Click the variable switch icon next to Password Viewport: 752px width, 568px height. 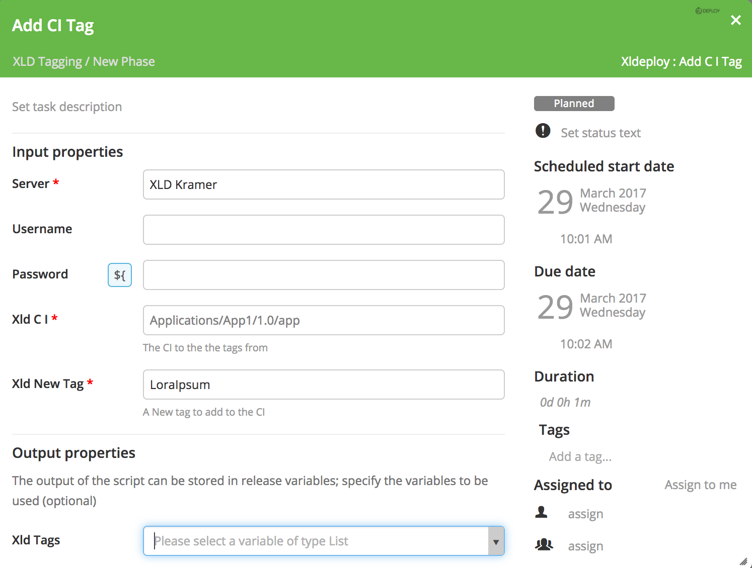click(120, 275)
